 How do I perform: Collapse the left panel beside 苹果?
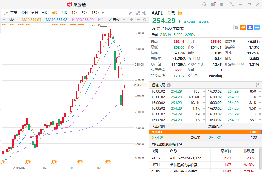point(5,13)
